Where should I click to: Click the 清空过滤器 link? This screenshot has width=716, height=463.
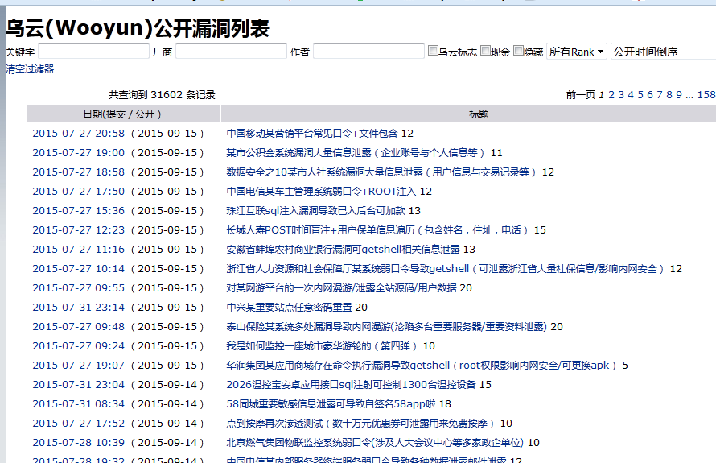coord(30,69)
